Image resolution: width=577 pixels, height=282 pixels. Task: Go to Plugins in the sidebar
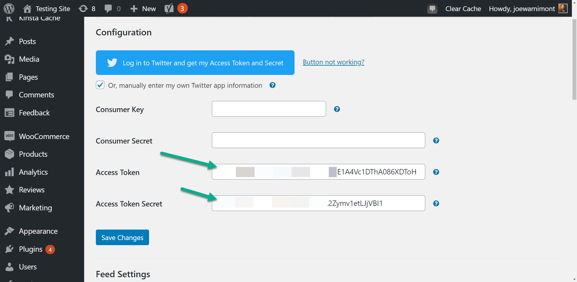(30, 249)
